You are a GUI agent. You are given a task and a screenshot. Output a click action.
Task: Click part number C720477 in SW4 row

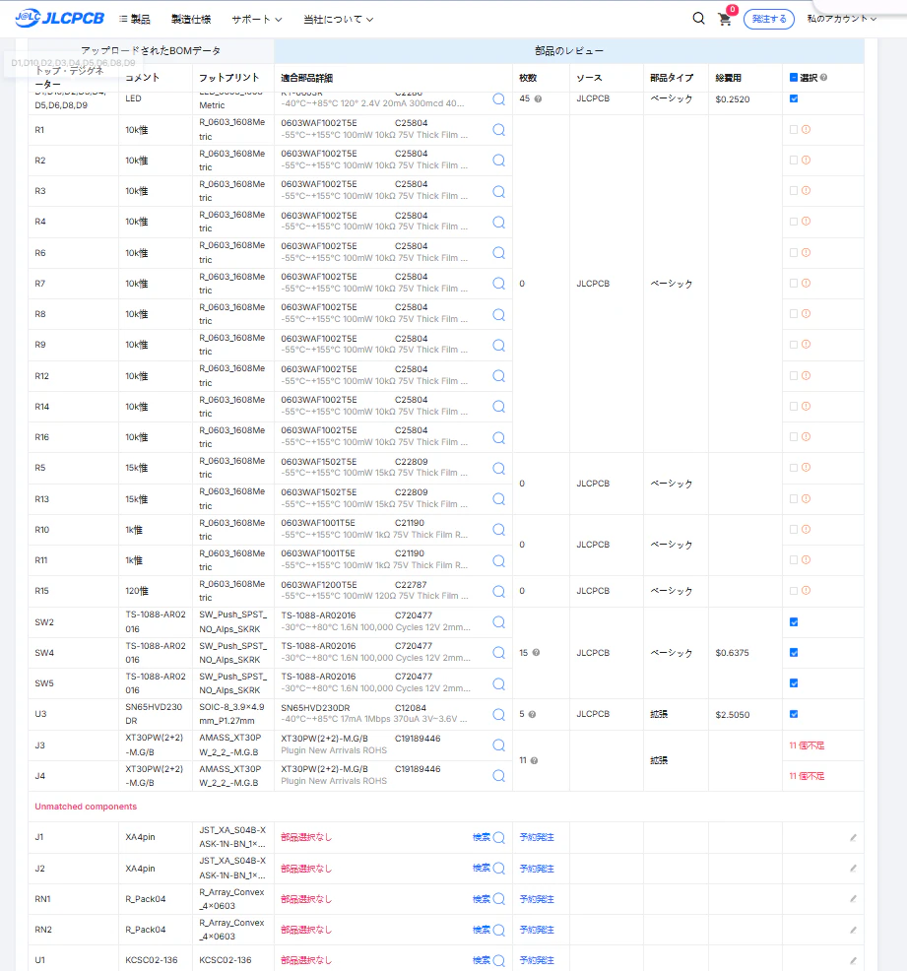(x=414, y=645)
